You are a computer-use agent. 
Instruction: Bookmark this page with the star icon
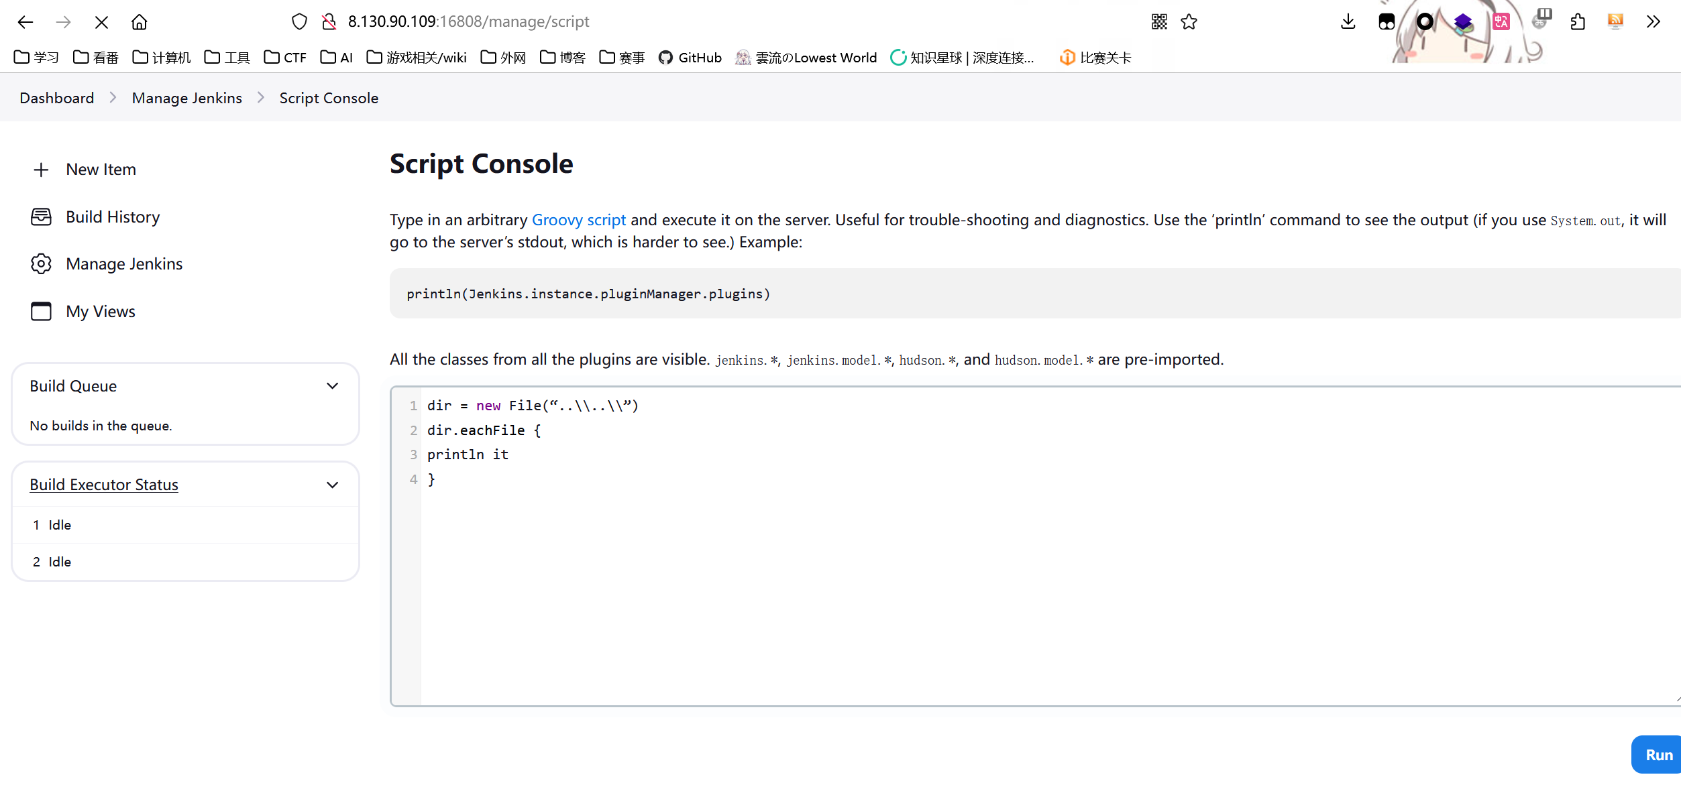[1189, 22]
